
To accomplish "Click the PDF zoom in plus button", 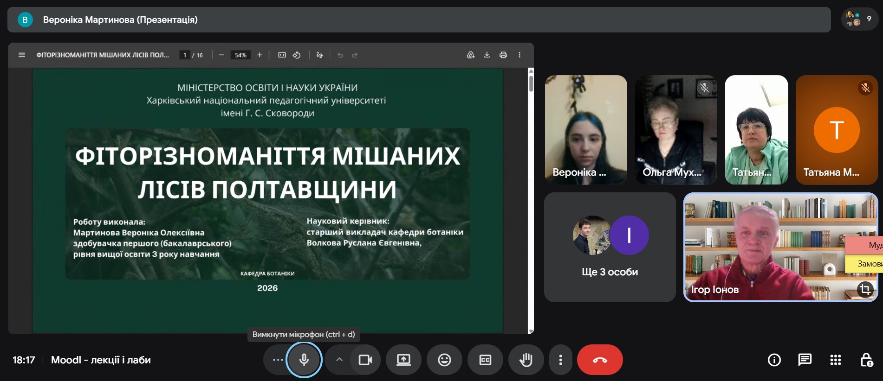I will [x=260, y=55].
